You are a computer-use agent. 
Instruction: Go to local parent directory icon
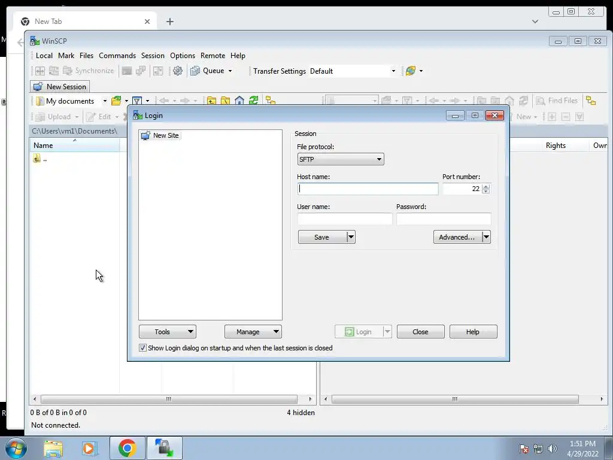(x=211, y=101)
